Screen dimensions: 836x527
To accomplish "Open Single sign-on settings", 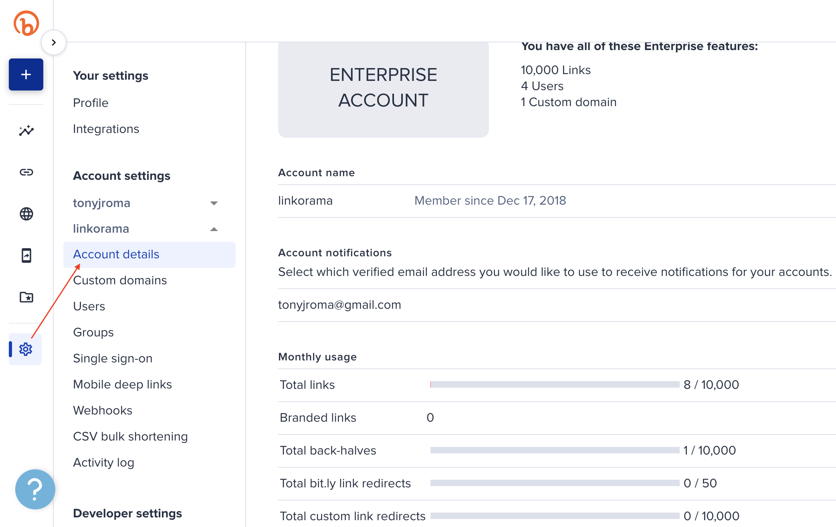I will 113,358.
